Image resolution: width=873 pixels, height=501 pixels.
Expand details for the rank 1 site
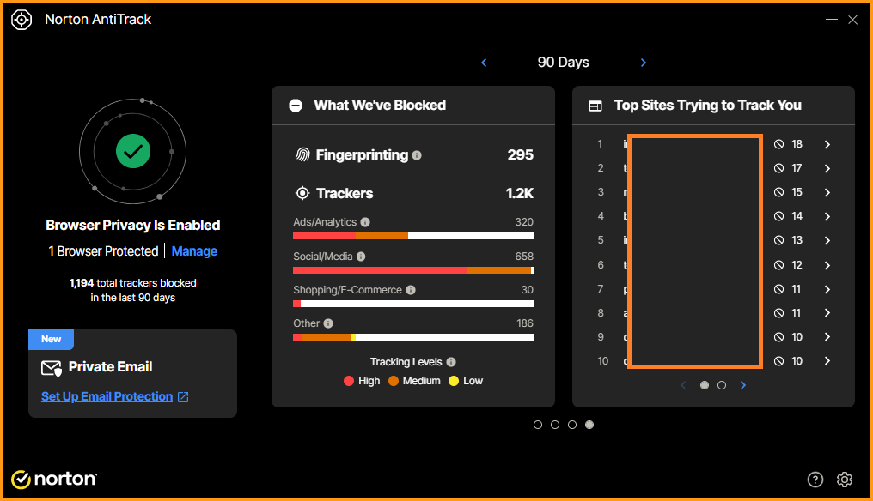click(x=827, y=144)
